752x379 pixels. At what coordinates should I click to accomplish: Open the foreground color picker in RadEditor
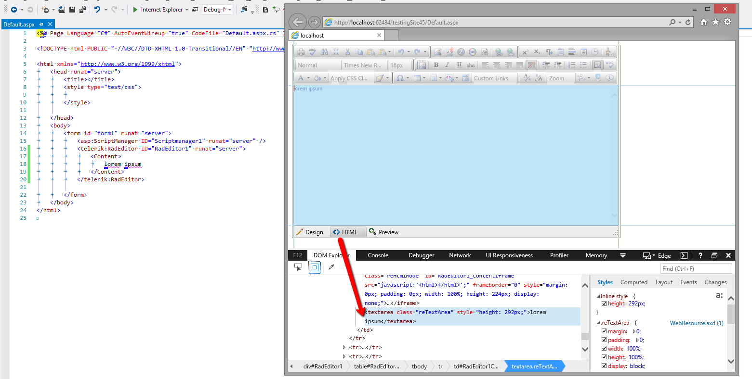[303, 78]
